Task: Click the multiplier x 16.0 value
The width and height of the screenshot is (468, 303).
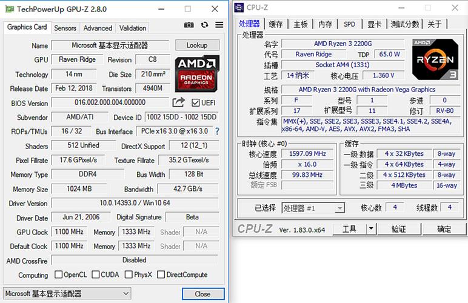Action: 307,164
